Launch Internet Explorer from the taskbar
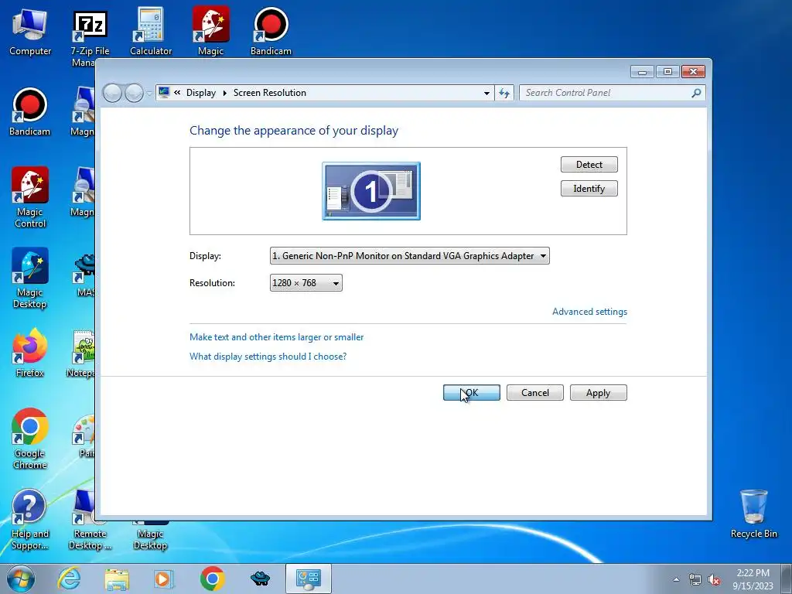 click(69, 579)
